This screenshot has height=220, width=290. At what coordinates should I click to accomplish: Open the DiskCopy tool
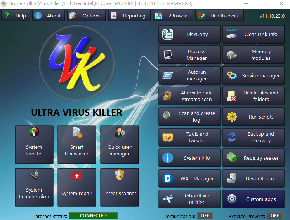click(x=189, y=35)
